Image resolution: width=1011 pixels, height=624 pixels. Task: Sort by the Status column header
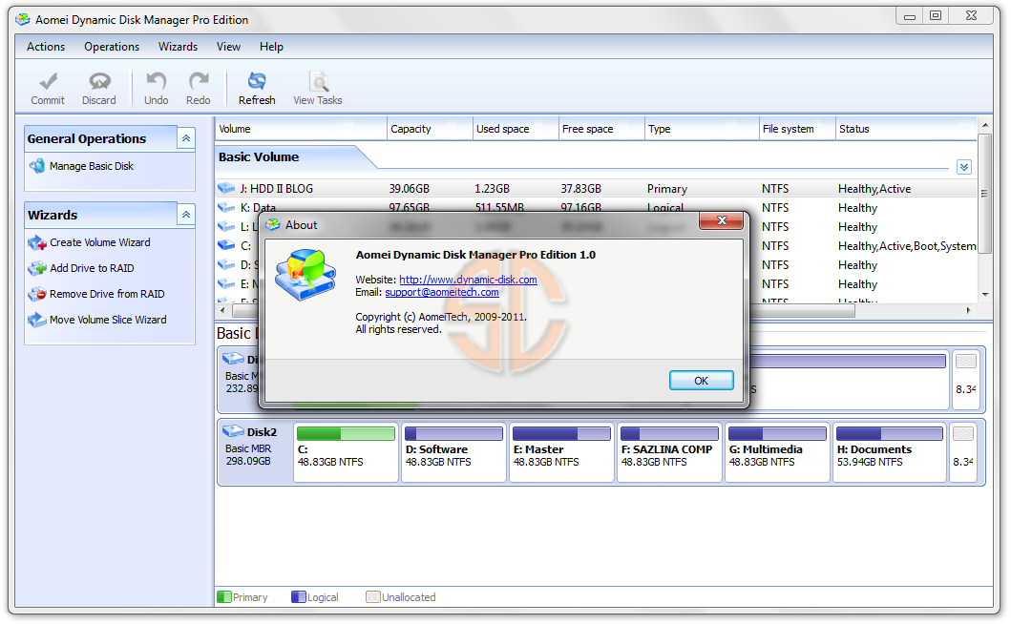[x=906, y=129]
